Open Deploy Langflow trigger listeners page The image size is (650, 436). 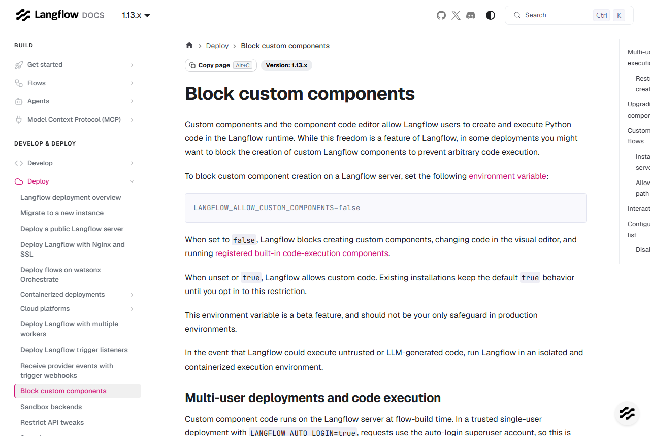coord(74,350)
